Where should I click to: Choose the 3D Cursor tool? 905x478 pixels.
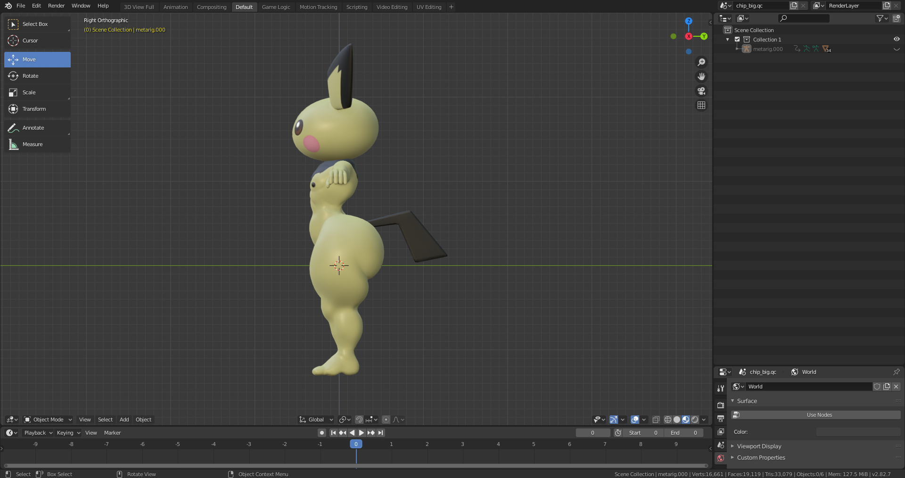[x=37, y=41]
